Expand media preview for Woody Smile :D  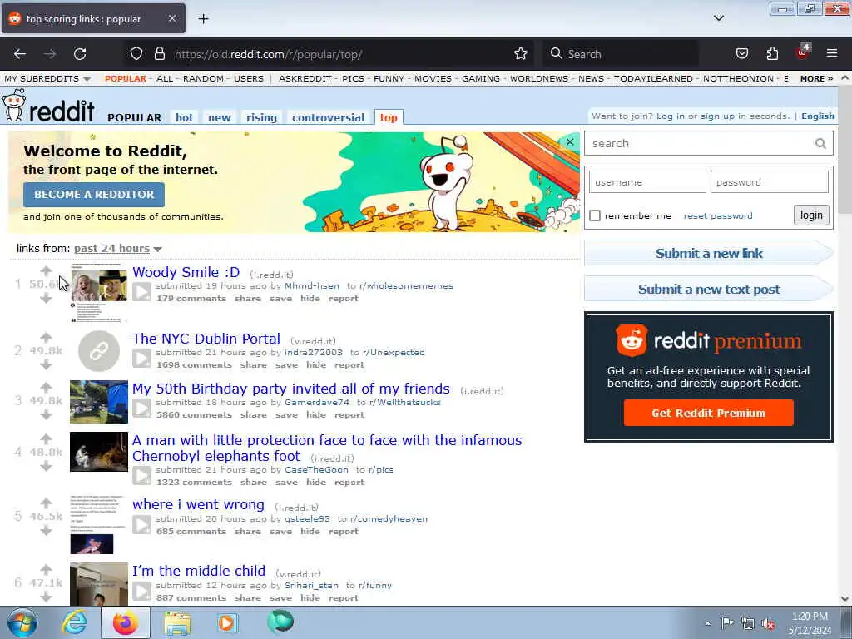click(141, 292)
